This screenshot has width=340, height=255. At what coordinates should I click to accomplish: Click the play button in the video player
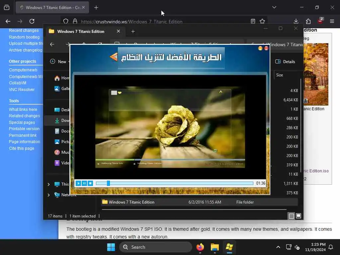pos(78,183)
